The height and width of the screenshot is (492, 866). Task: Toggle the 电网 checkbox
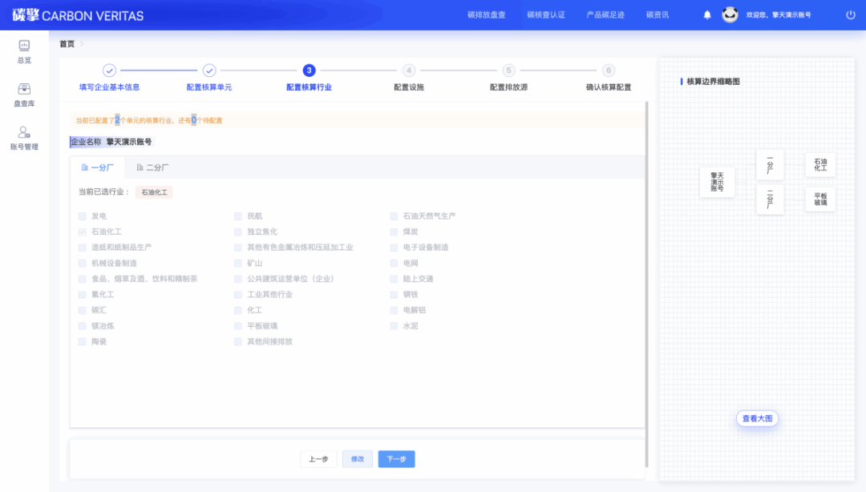[x=394, y=264]
